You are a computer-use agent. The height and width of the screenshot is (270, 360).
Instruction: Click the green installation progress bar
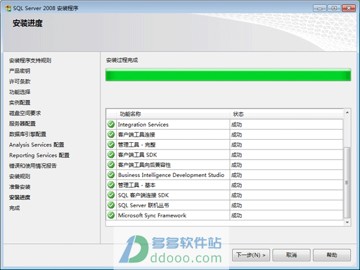(228, 74)
